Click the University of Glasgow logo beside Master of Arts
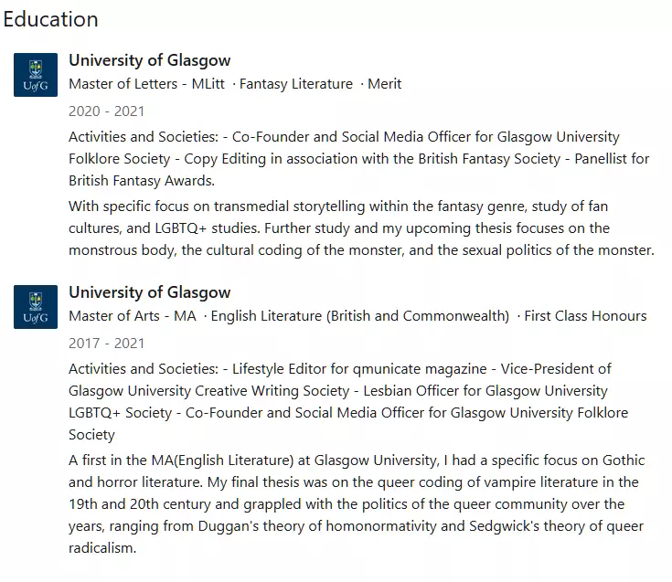Image resolution: width=672 pixels, height=582 pixels. coord(35,307)
